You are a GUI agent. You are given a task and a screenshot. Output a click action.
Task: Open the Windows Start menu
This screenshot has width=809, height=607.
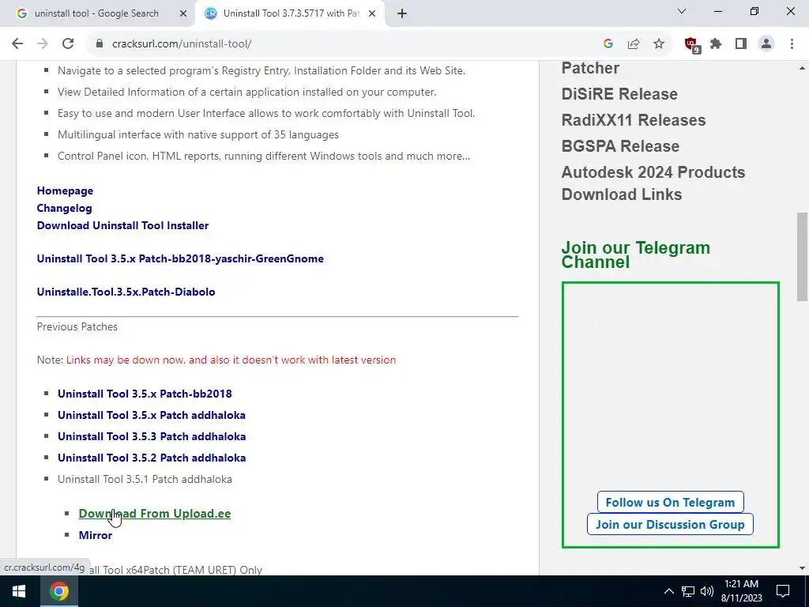[19, 591]
